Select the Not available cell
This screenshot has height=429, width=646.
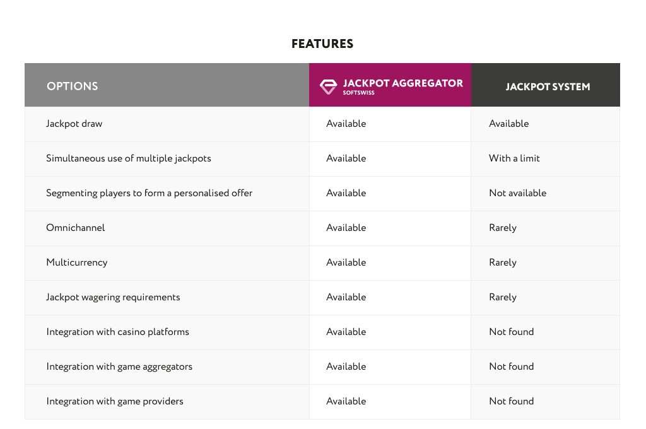[517, 193]
